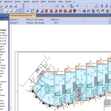Collapse the left panel with the up arrow

(x=7, y=19)
